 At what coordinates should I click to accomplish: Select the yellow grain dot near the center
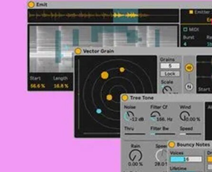point(109,98)
